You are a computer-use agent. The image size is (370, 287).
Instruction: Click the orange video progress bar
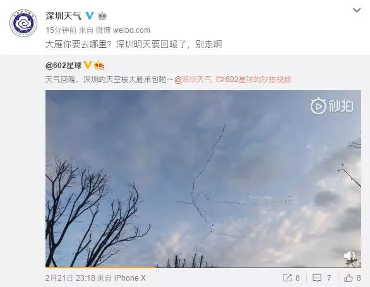point(100,267)
